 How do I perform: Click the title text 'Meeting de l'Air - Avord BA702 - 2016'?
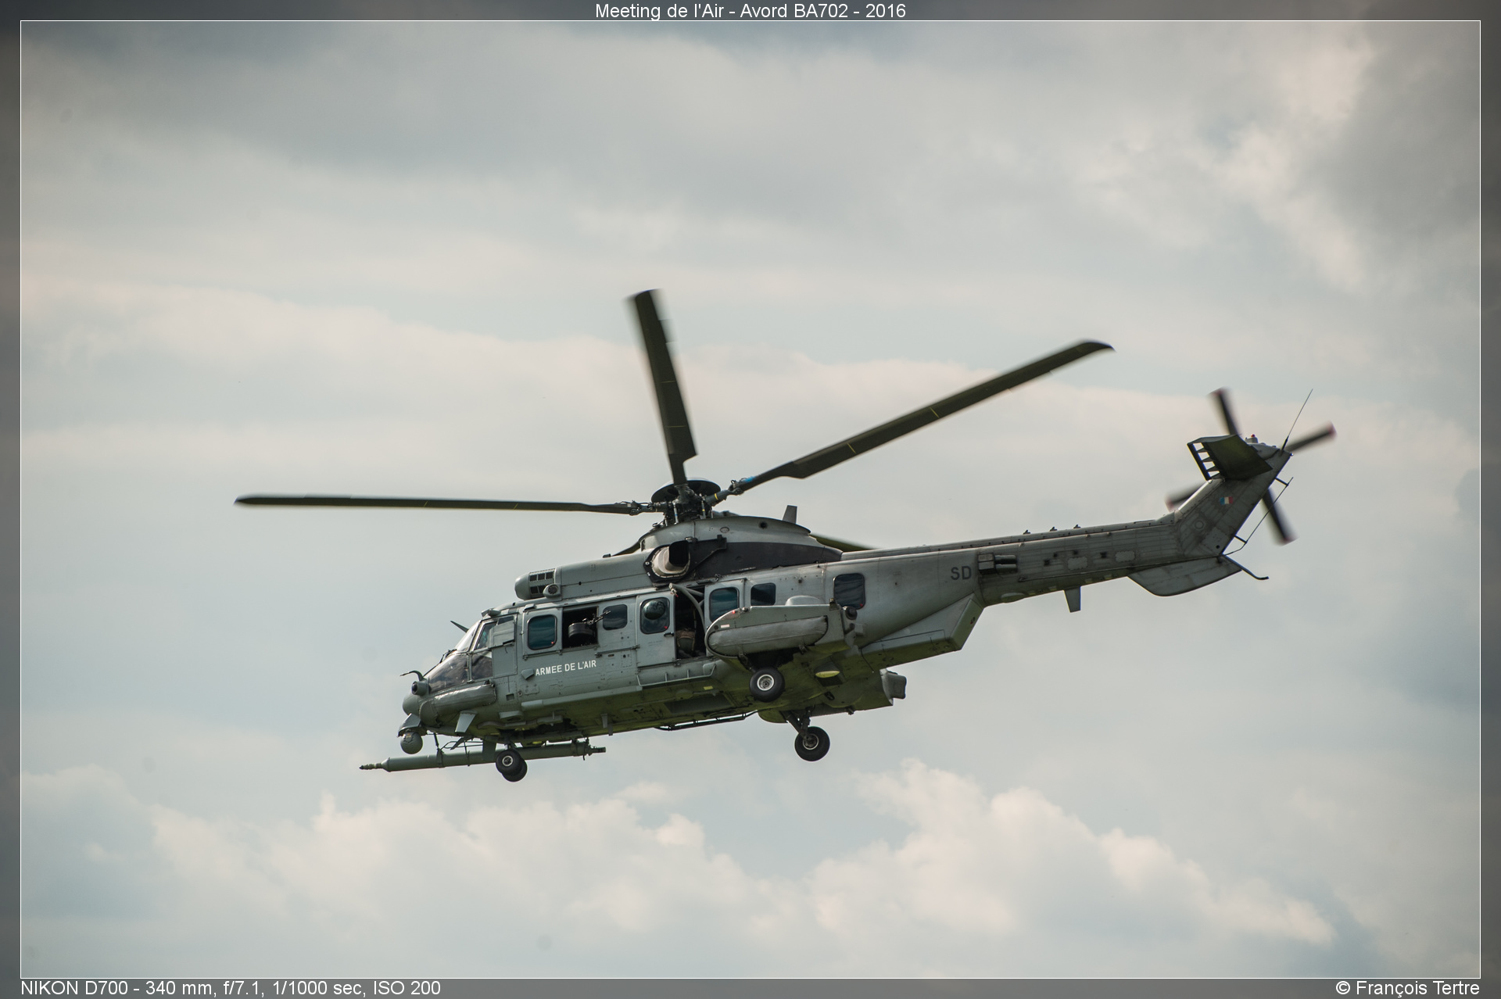point(750,10)
